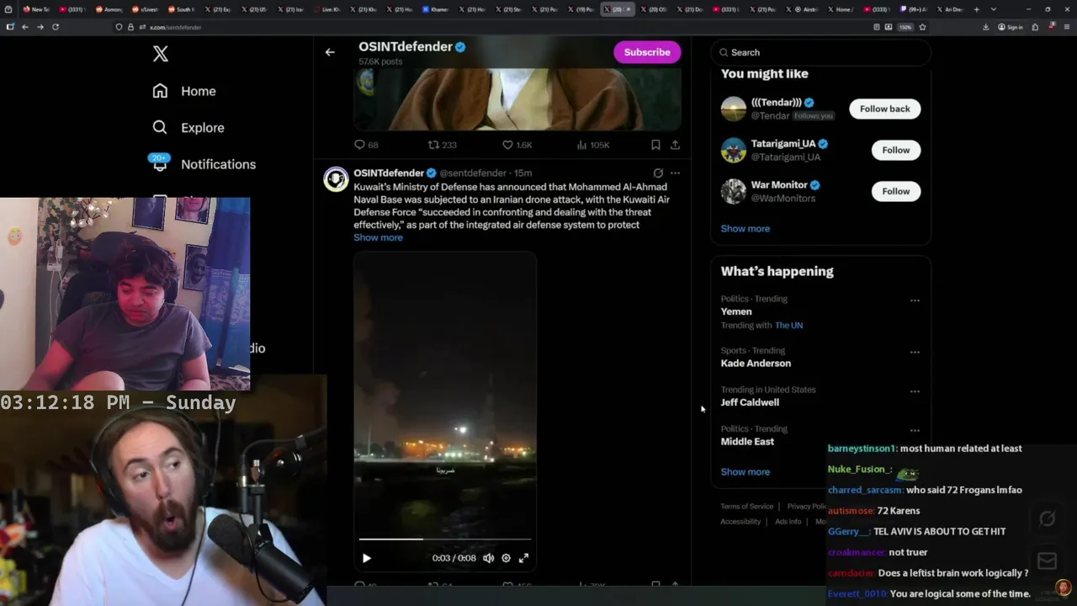
Task: Open Notifications in the sidebar
Action: (204, 164)
